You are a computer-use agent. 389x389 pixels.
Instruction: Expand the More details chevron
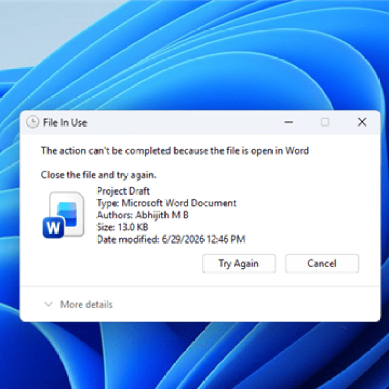[48, 304]
